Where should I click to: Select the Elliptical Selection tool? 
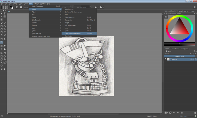point(5,57)
